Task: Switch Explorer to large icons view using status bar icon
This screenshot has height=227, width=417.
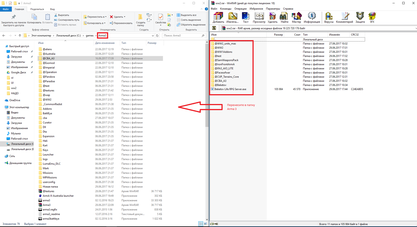Action: [205, 224]
